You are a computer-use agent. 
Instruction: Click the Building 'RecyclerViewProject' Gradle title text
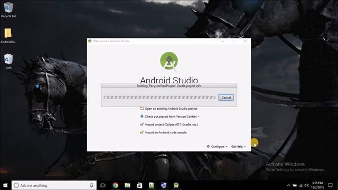tap(169, 85)
